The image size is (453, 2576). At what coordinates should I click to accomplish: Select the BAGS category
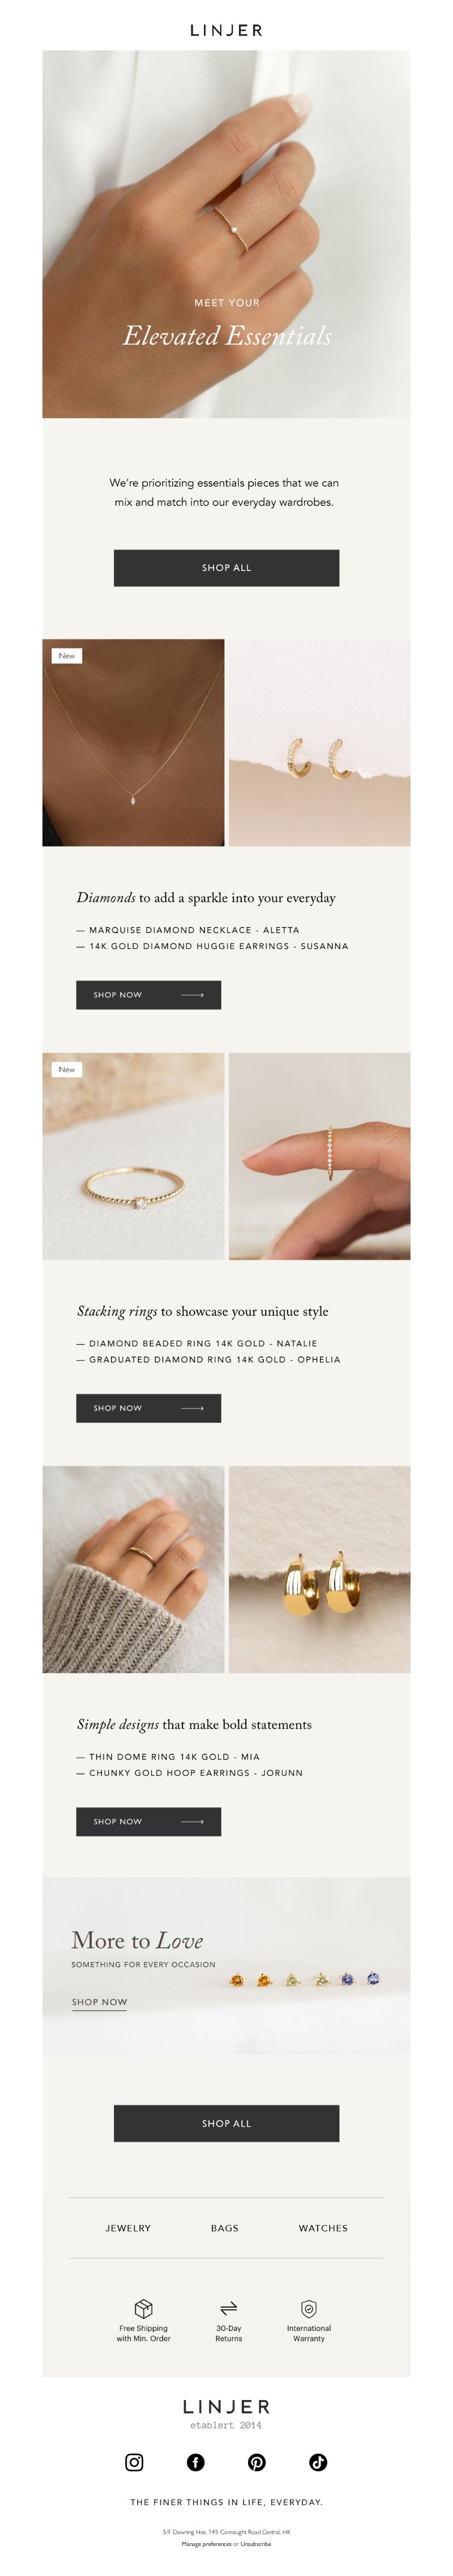click(x=225, y=2228)
